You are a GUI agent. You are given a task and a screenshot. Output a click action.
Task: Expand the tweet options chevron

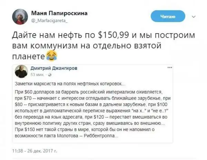pos(194,17)
